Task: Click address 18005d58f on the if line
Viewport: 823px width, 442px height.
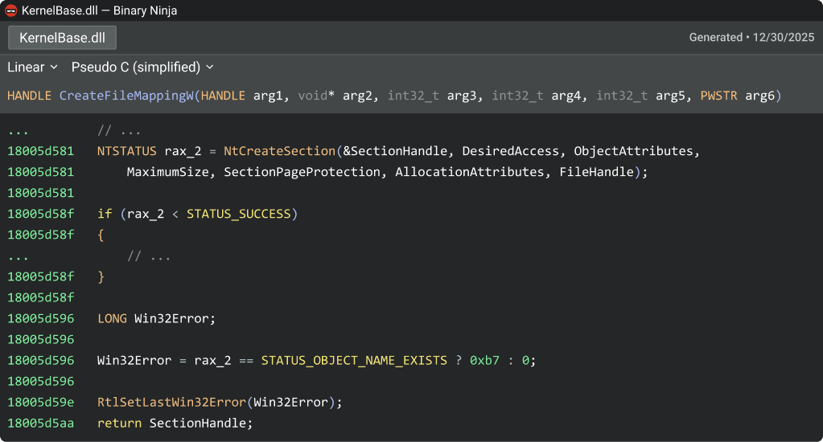Action: (x=40, y=214)
